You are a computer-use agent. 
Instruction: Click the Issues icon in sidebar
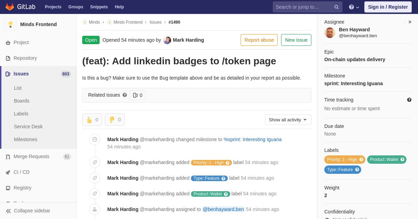[8, 74]
